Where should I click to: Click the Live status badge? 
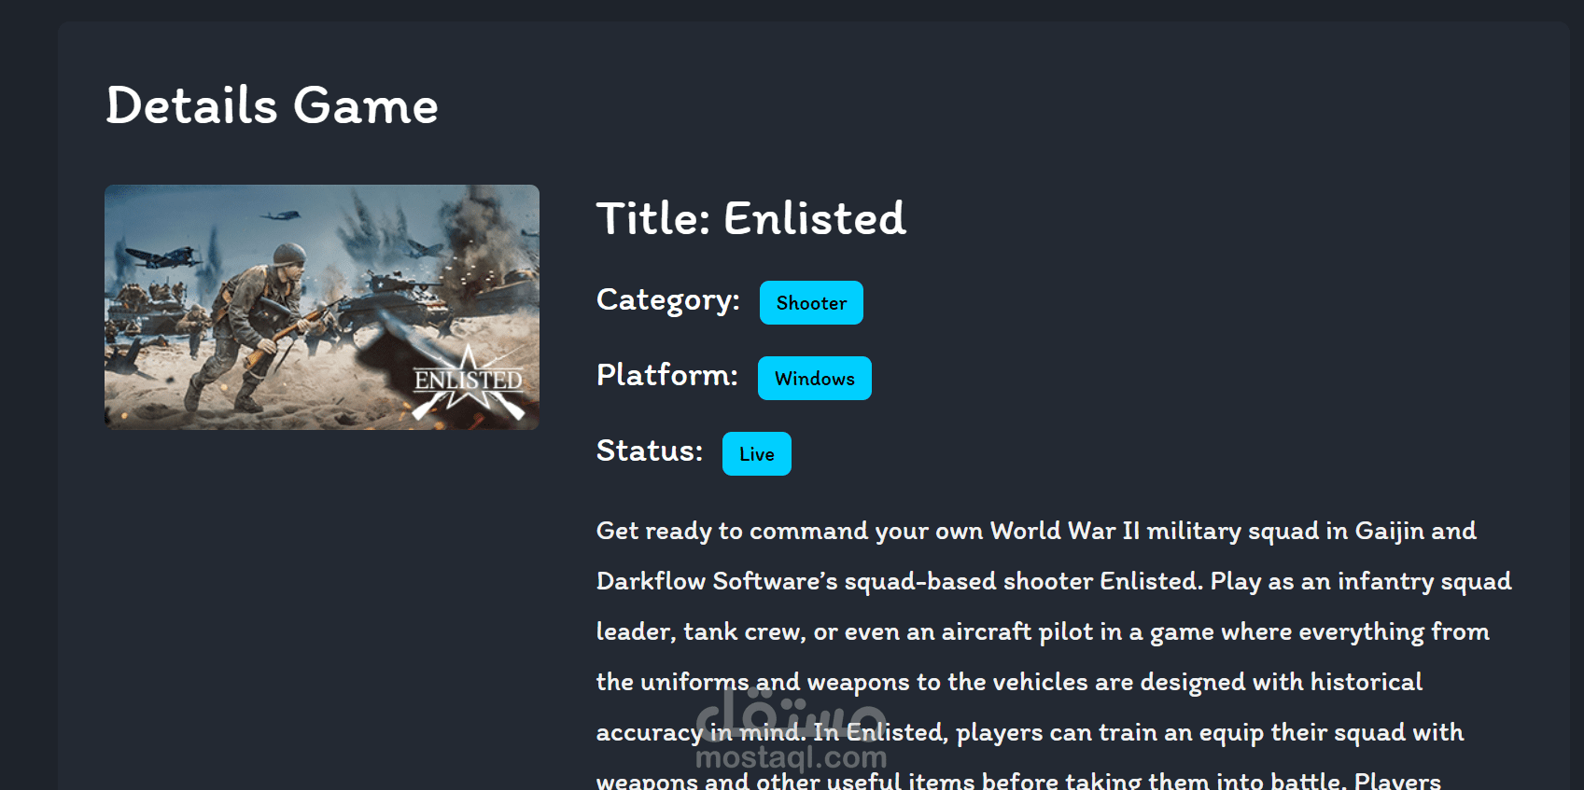coord(757,453)
